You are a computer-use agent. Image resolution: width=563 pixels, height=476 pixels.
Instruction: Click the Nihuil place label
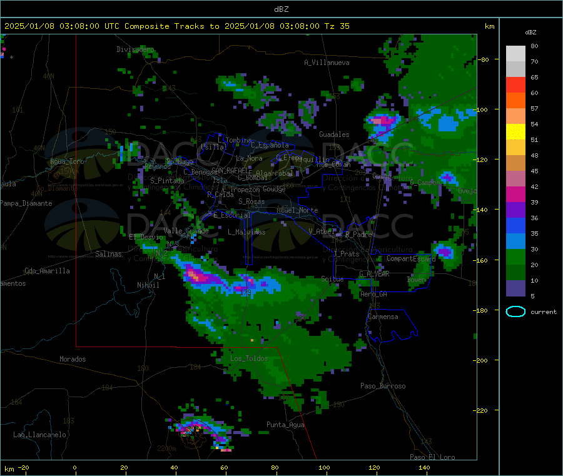click(x=148, y=285)
